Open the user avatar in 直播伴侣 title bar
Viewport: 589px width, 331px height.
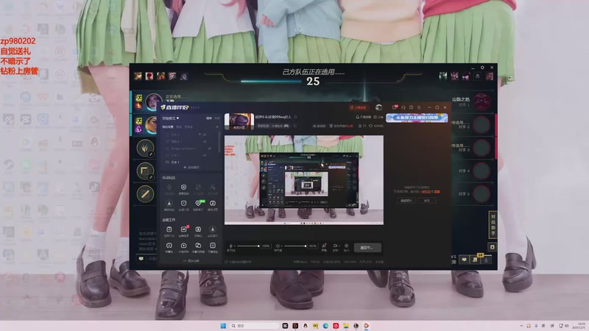point(378,107)
